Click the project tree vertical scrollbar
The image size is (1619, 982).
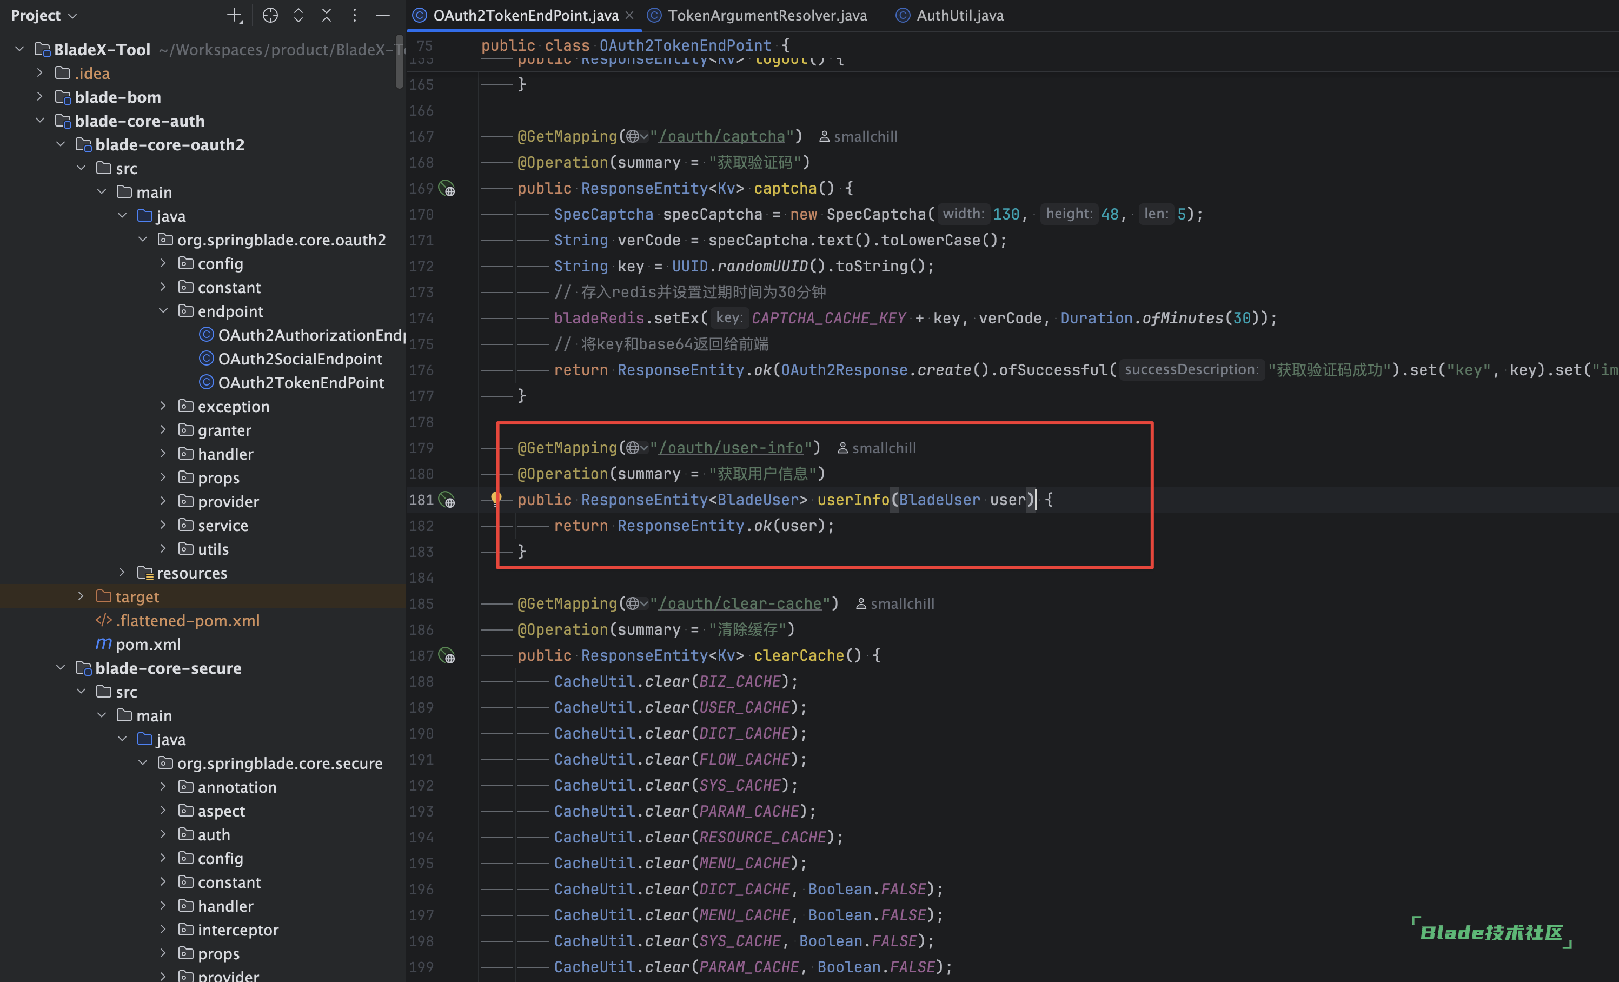click(x=399, y=62)
